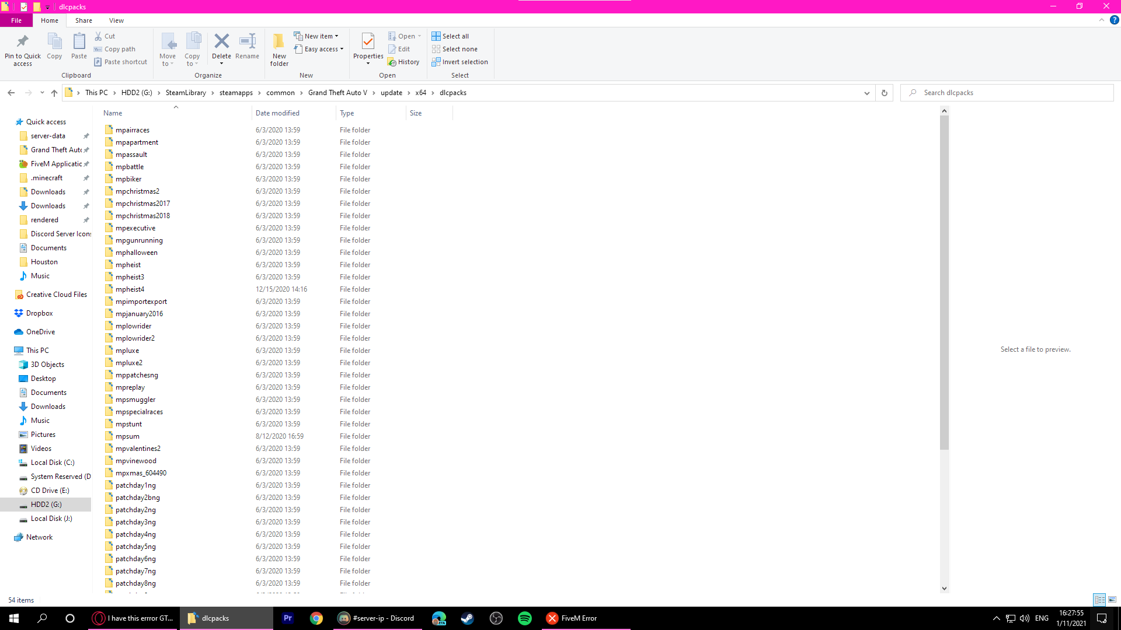The image size is (1121, 630).
Task: Expand the address bar history dropdown
Action: (866, 93)
